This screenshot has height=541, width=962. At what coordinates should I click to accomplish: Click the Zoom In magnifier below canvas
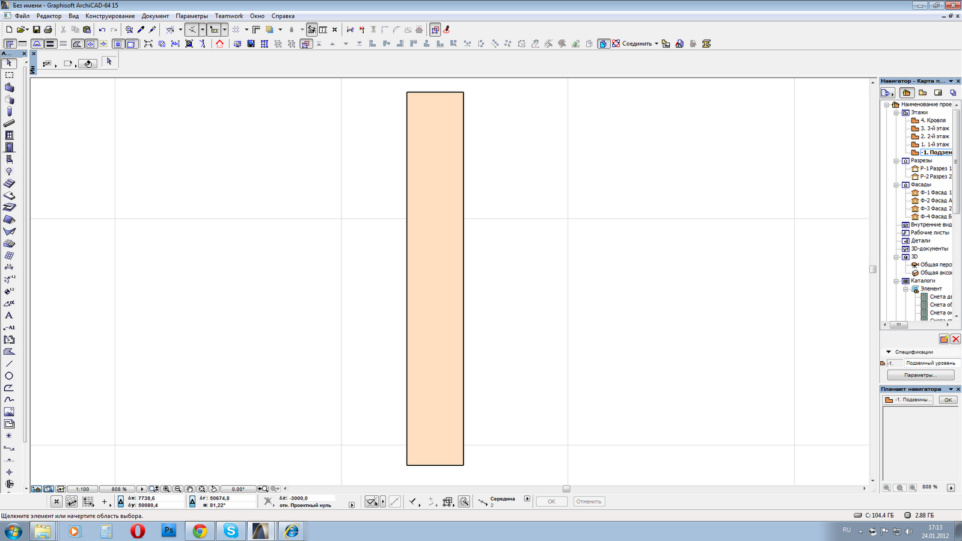click(x=167, y=489)
